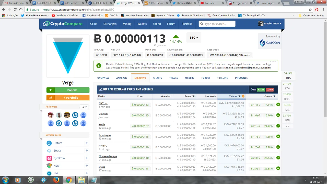Switch data feed to Old

[270, 90]
